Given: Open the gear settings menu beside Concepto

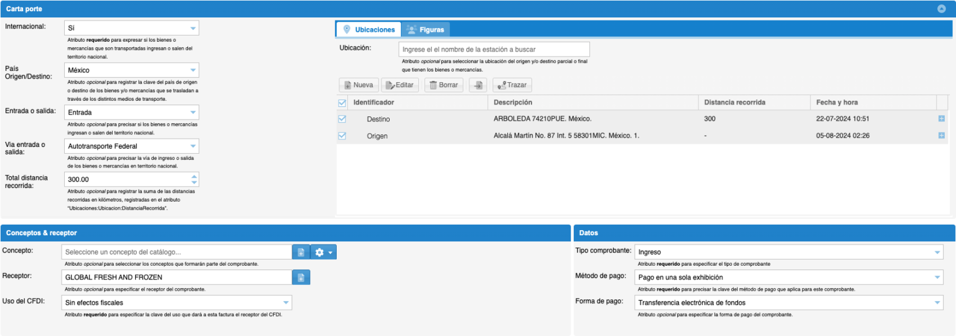Looking at the screenshot, I should [323, 252].
